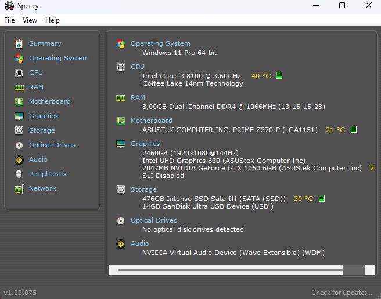The height and width of the screenshot is (299, 381).
Task: Select the CPU chip icon in sidebar
Action: (x=19, y=72)
